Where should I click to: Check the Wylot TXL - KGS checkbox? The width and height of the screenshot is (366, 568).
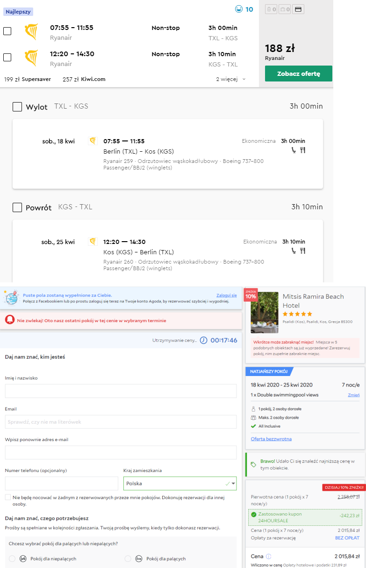coord(17,107)
